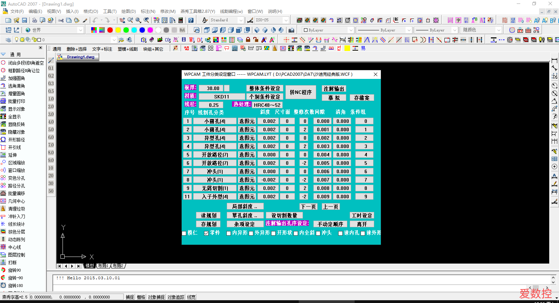This screenshot has width=559, height=303.
Task: Click the padlock lock-layer icon
Action: [248, 40]
